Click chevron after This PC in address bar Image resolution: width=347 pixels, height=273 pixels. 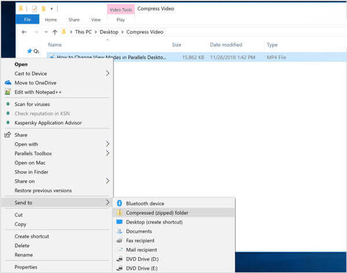tap(96, 32)
